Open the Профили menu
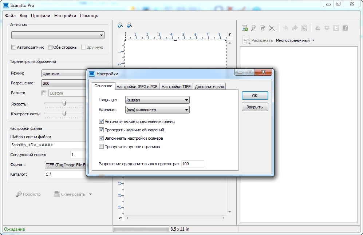 pyautogui.click(x=40, y=16)
